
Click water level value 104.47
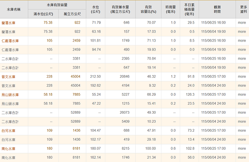pyautogui.click(x=96, y=130)
